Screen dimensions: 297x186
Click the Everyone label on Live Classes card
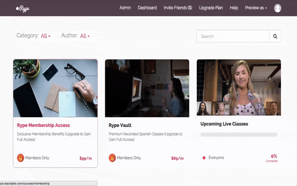click(x=216, y=158)
